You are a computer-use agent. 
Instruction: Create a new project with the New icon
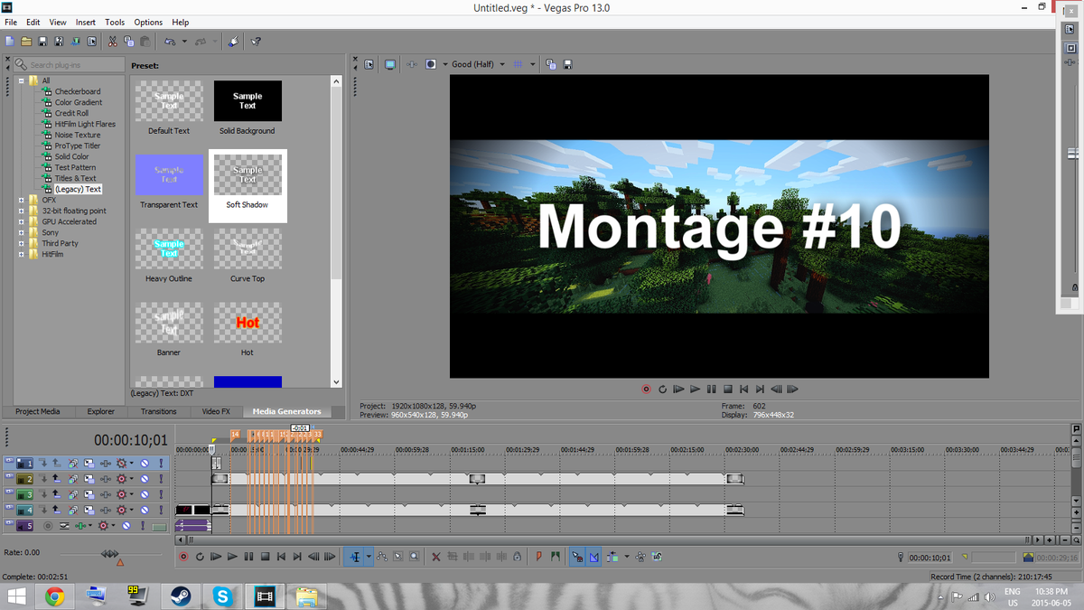coord(10,42)
